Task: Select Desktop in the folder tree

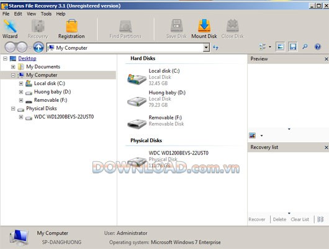Action: pyautogui.click(x=27, y=58)
